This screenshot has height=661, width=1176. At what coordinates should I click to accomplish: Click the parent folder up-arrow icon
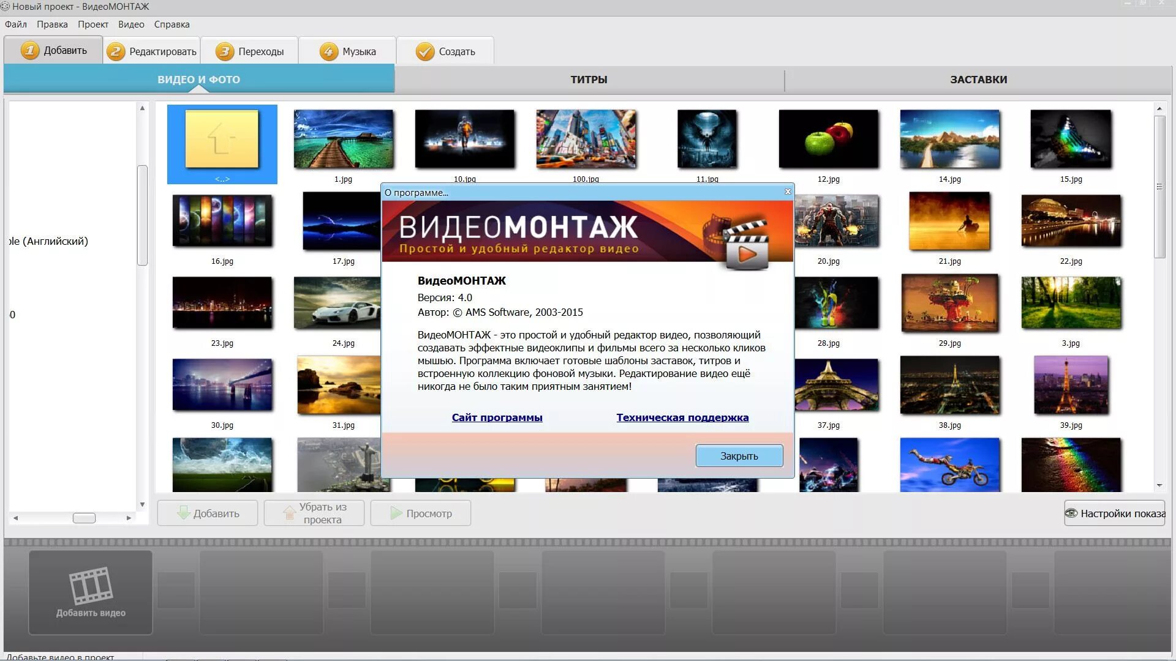222,140
